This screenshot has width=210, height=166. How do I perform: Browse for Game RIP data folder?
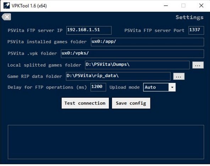point(179,76)
